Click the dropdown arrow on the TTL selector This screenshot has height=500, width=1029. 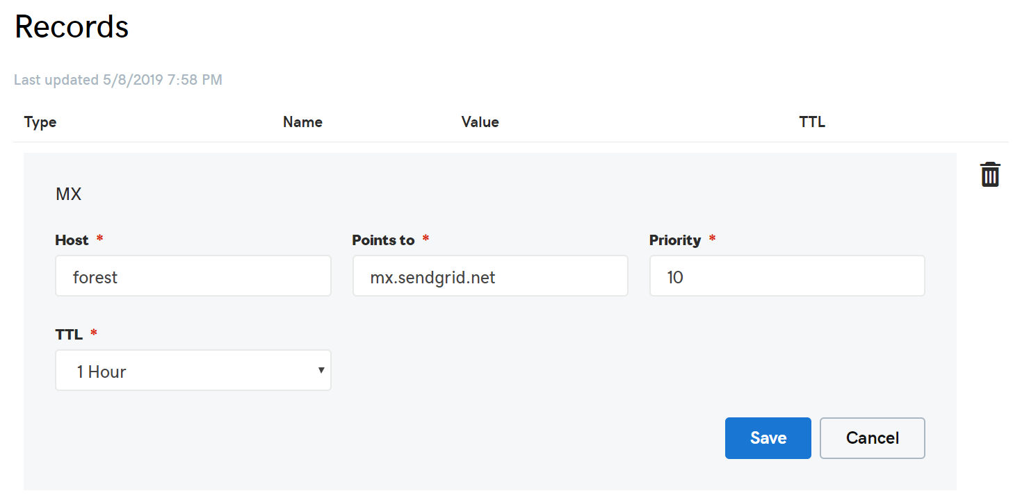tap(322, 370)
